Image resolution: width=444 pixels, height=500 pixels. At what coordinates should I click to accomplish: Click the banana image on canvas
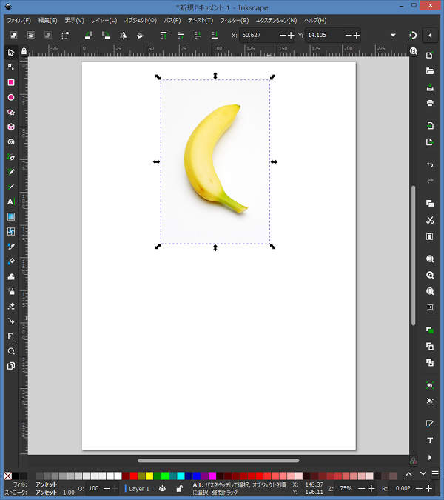(x=215, y=161)
